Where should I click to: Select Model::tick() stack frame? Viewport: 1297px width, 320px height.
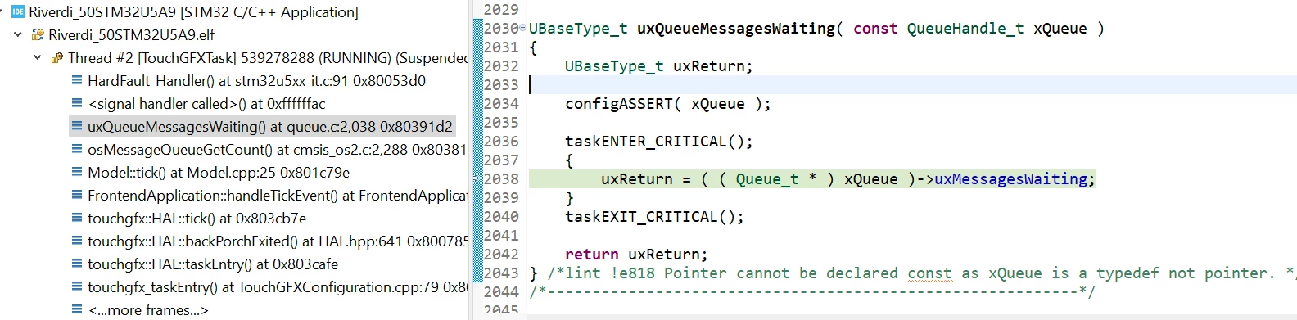click(x=219, y=172)
